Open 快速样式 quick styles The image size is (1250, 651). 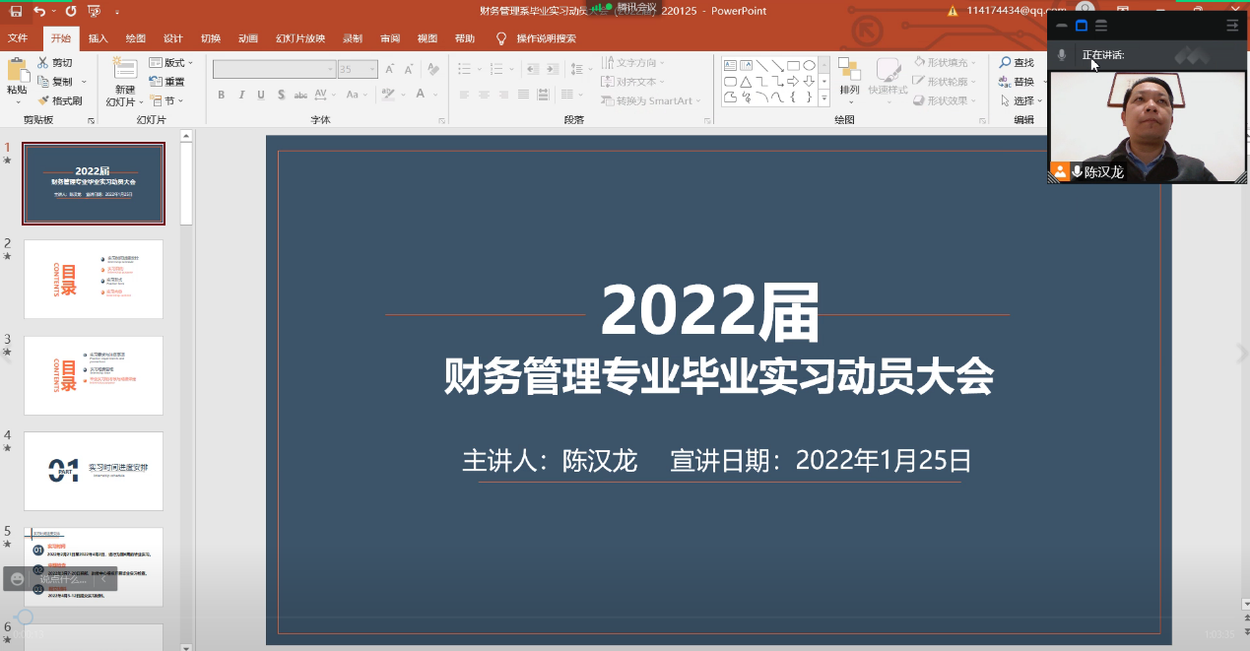click(x=888, y=79)
